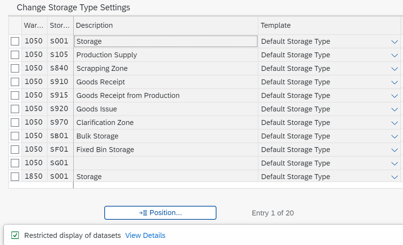Click the War... warehouse column header
Viewport: 403px width, 245px height.
(35, 25)
